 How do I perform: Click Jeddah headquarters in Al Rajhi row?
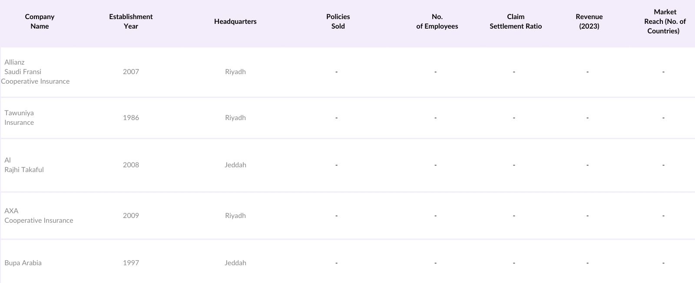pos(235,165)
